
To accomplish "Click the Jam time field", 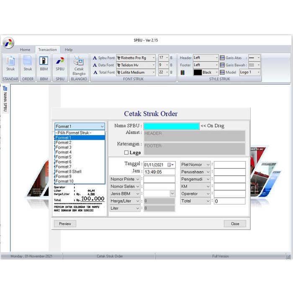I will (x=159, y=172).
